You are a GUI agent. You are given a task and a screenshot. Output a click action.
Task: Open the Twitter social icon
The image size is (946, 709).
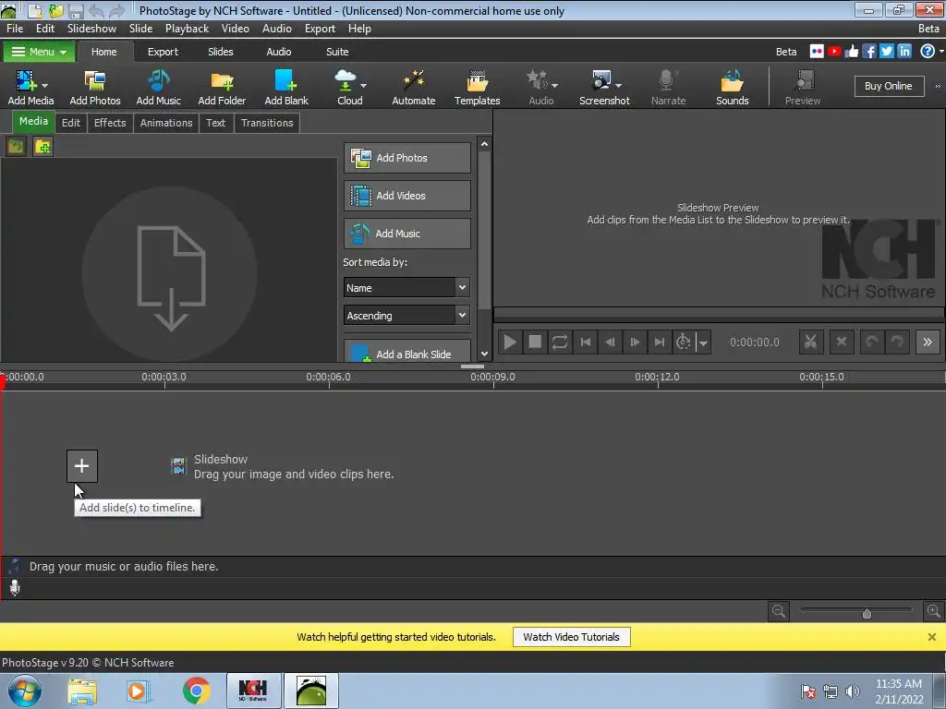tap(886, 52)
